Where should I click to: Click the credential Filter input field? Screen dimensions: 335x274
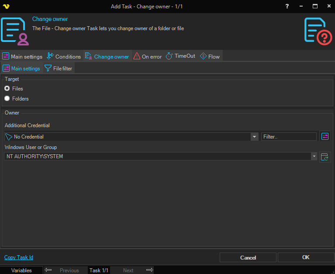[x=289, y=137]
